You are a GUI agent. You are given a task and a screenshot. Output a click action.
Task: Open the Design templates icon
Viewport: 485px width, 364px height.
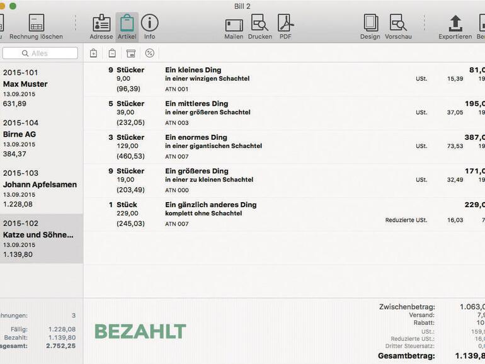[370, 23]
